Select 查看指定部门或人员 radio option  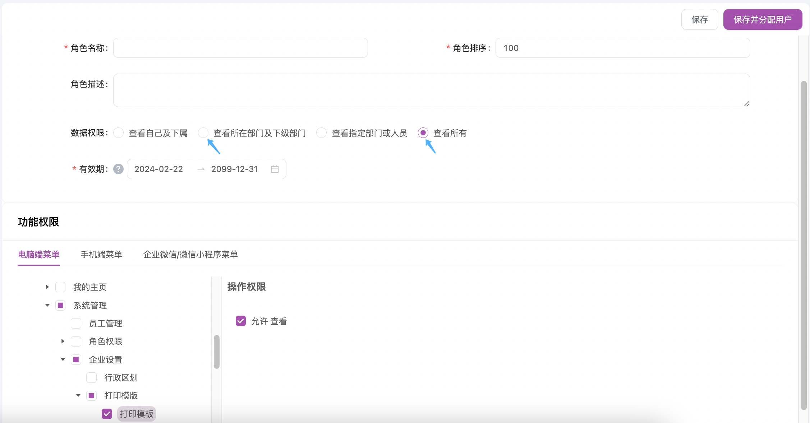(321, 133)
